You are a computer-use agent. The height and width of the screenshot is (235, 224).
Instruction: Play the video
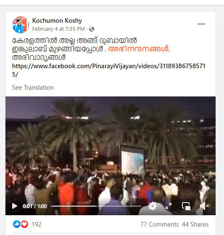(15, 206)
